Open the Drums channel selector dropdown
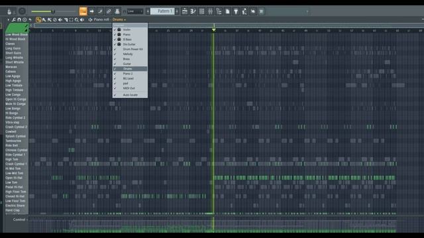The width and height of the screenshot is (424, 238). [x=119, y=20]
